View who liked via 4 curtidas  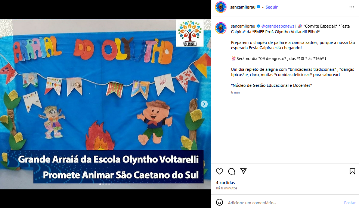225,183
